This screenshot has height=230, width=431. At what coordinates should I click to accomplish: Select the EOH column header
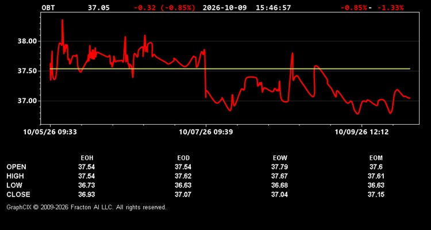[x=87, y=158]
